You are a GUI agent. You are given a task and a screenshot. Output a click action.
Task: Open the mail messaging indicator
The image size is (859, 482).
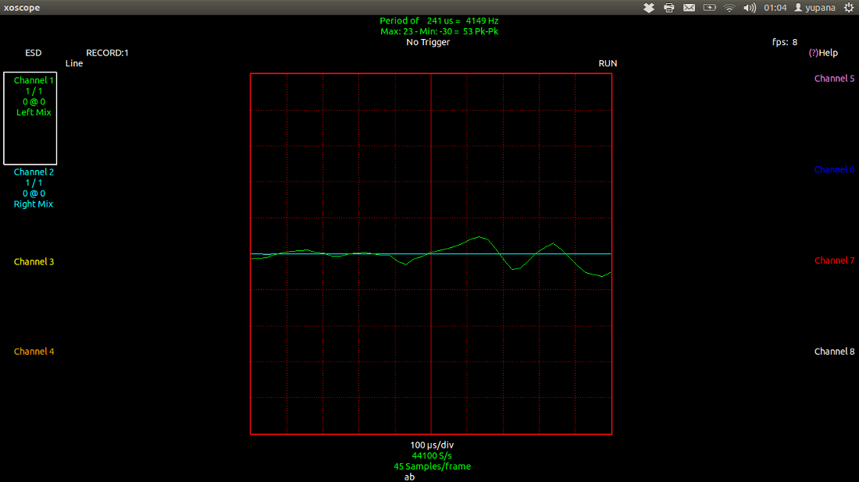click(x=690, y=8)
